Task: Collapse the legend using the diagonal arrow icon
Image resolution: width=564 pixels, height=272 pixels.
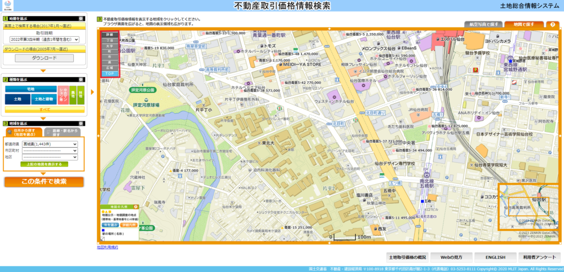Action: point(103,238)
